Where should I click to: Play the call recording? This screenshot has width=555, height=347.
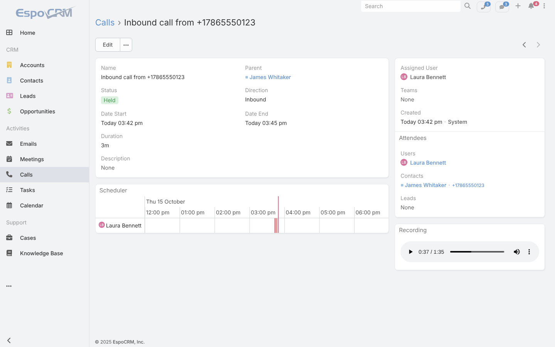410,252
